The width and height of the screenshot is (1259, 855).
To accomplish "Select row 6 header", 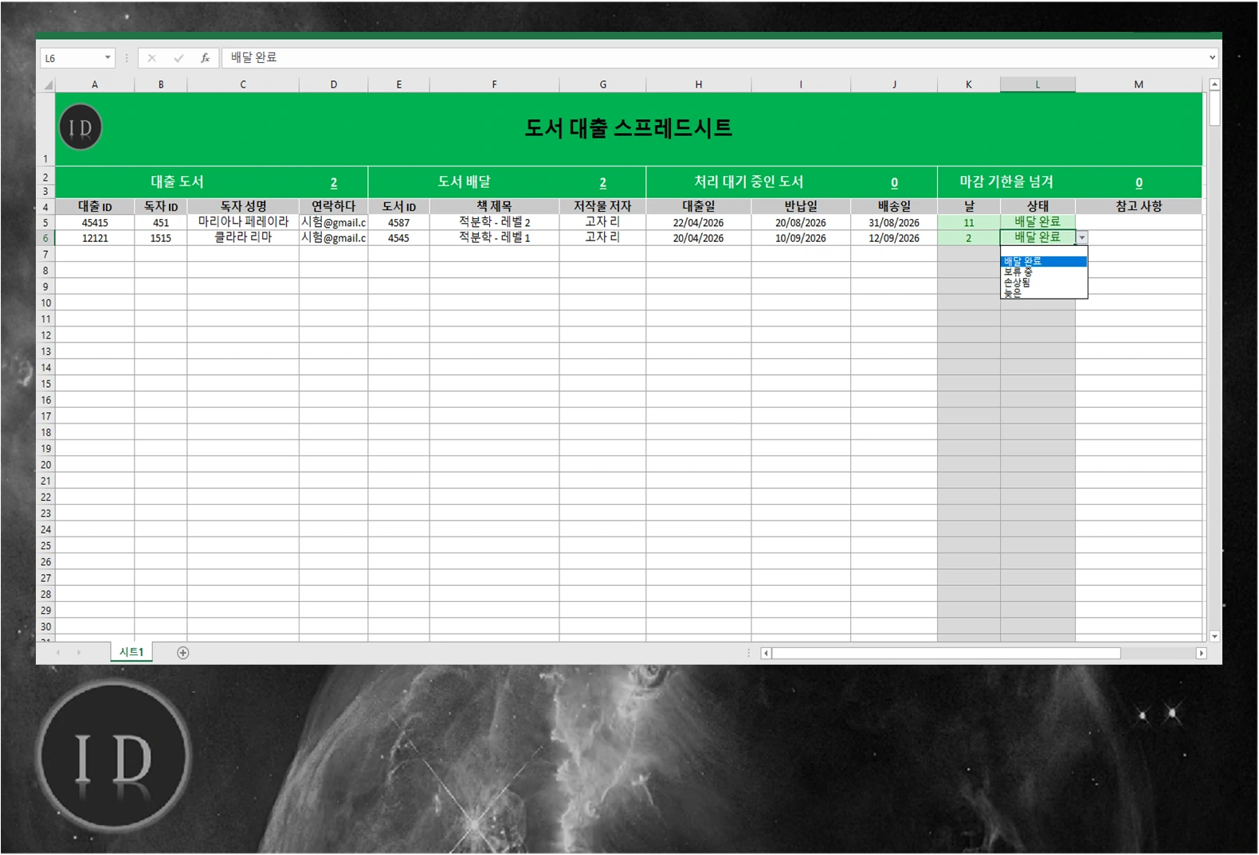I will click(45, 238).
